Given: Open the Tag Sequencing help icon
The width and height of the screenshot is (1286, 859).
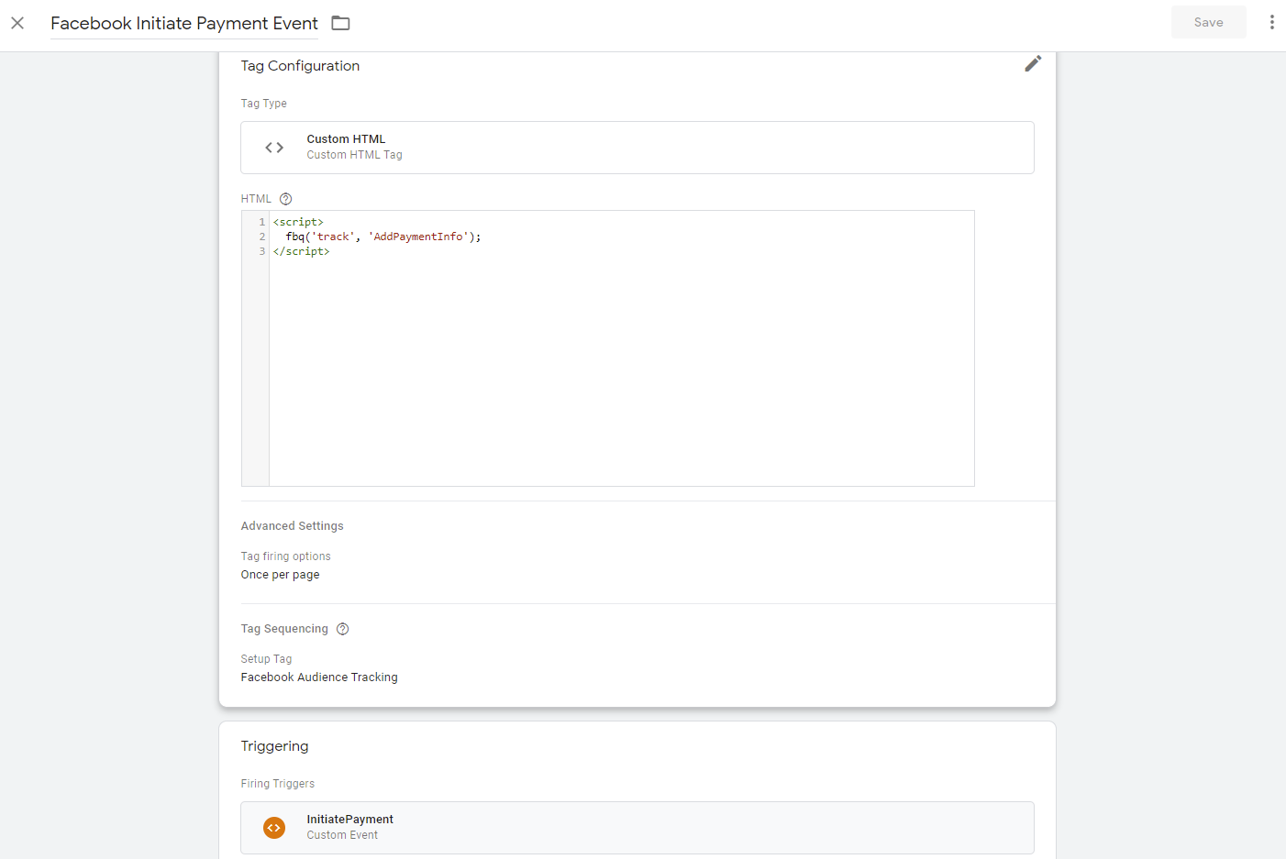Looking at the screenshot, I should 342,629.
